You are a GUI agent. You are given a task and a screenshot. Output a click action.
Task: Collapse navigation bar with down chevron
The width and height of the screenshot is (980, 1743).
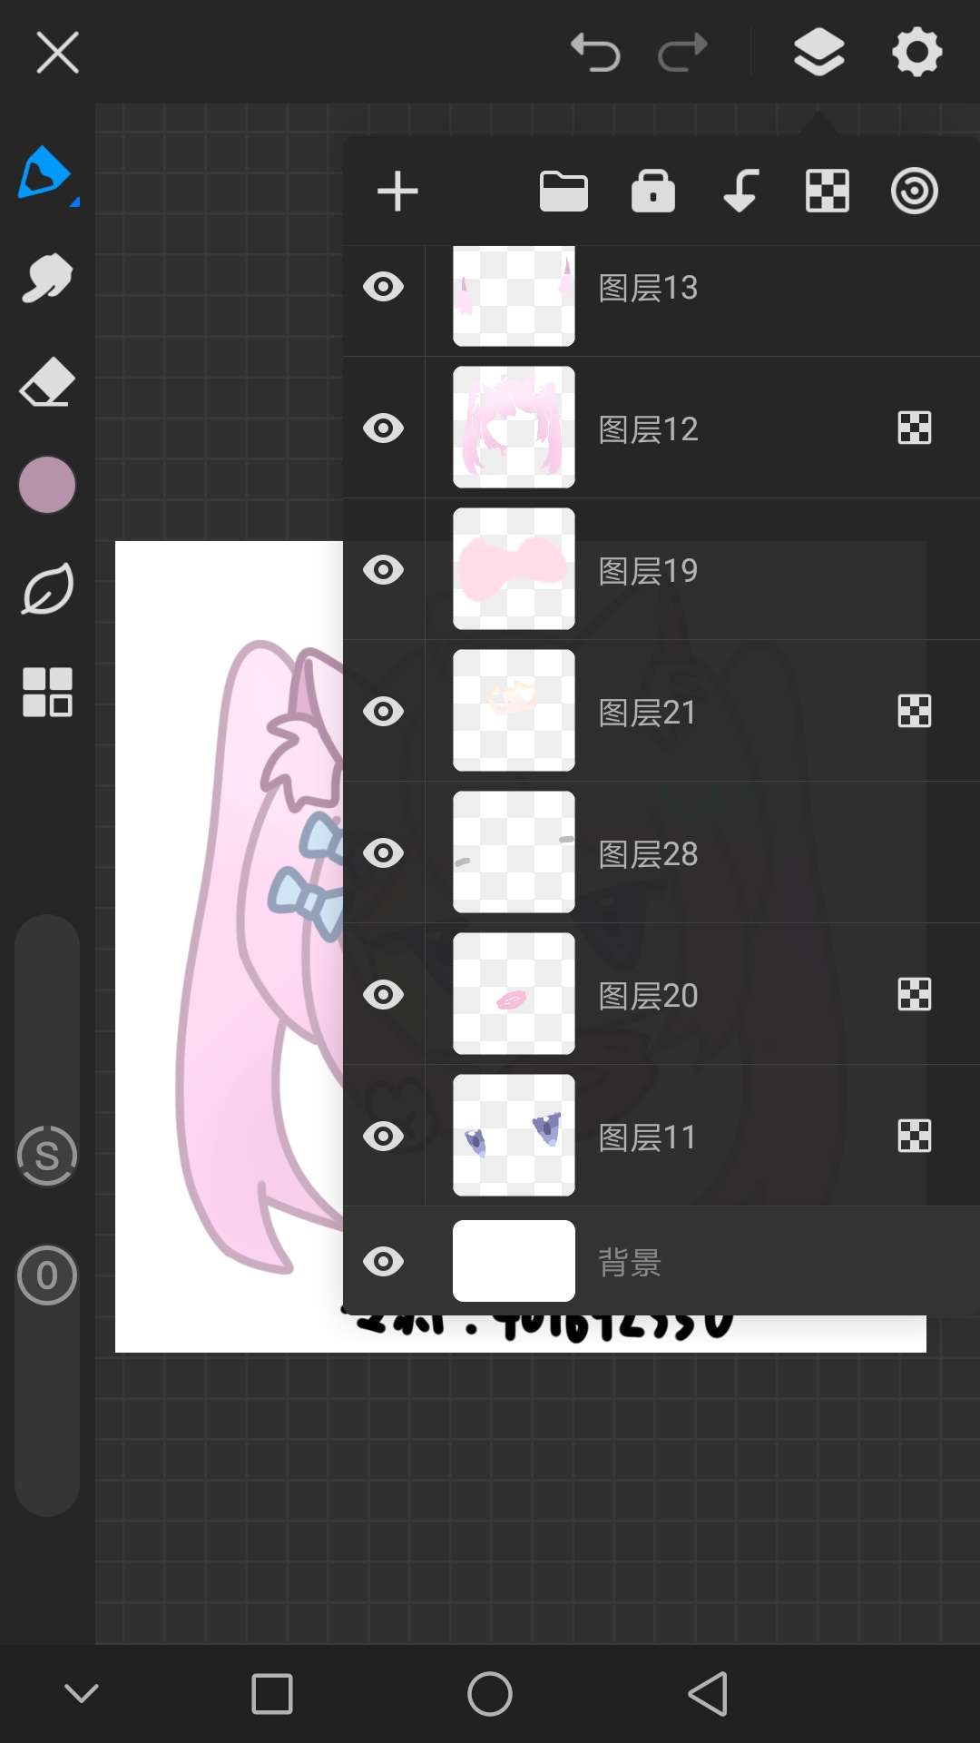[x=82, y=1693]
